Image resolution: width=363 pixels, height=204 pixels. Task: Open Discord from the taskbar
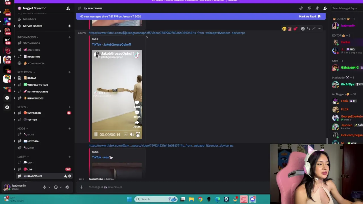tap(253, 199)
